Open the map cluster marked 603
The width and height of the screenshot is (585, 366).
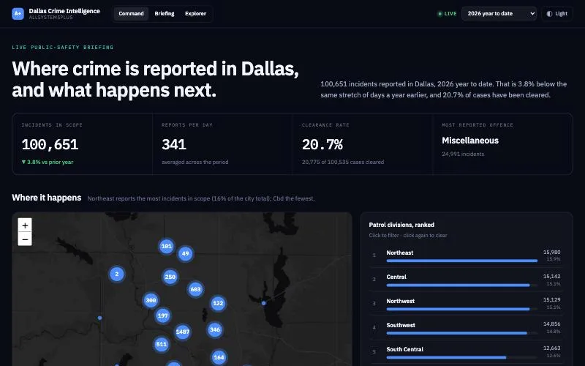(x=195, y=289)
